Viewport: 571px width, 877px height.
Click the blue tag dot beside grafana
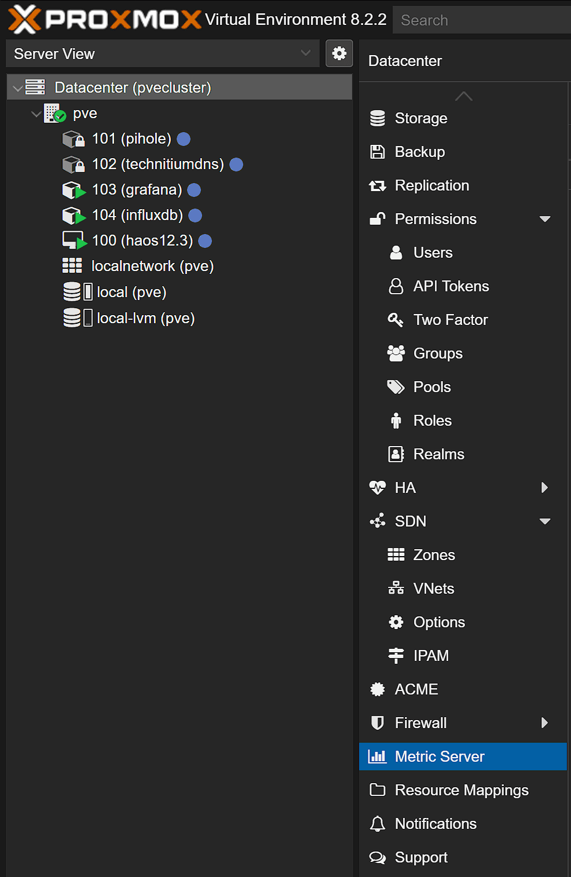[x=194, y=190]
